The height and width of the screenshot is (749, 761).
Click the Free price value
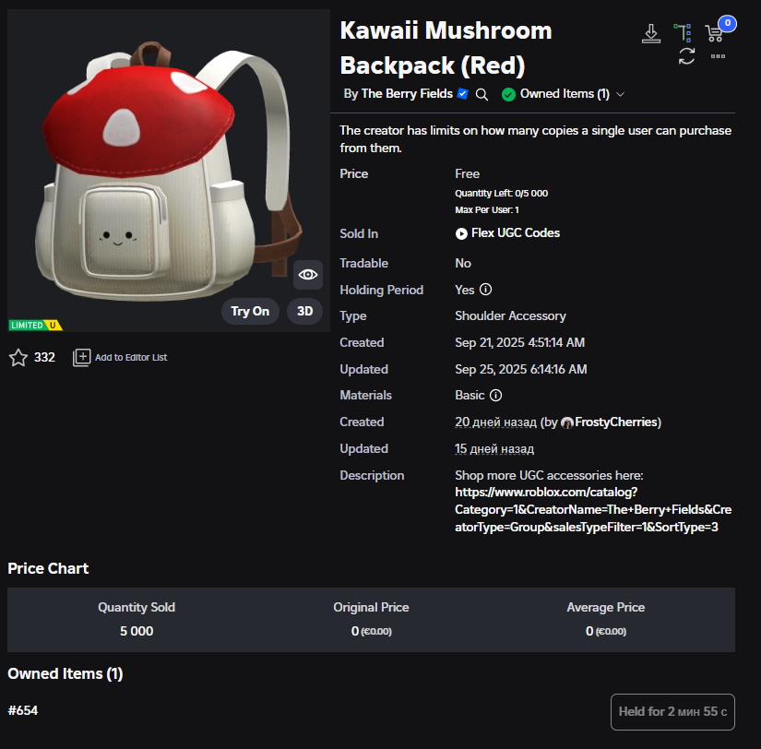pyautogui.click(x=467, y=173)
